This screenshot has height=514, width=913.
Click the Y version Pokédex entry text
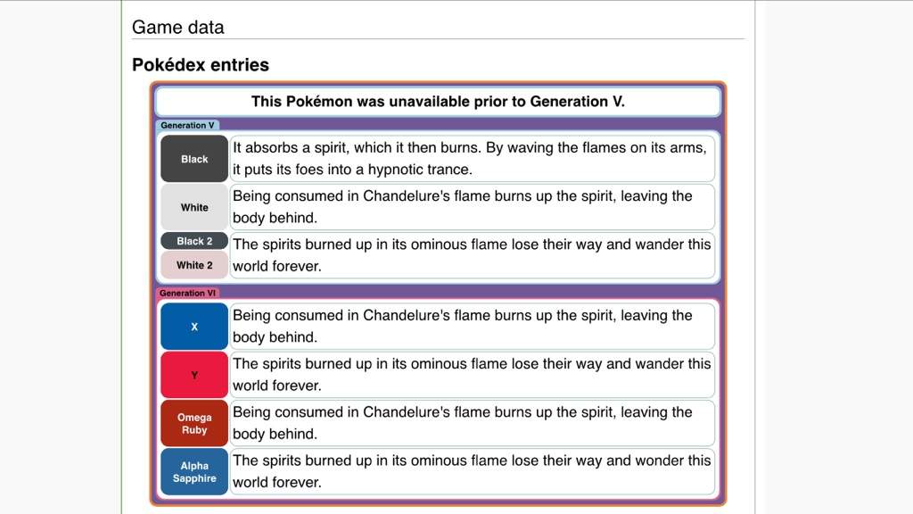(x=472, y=375)
